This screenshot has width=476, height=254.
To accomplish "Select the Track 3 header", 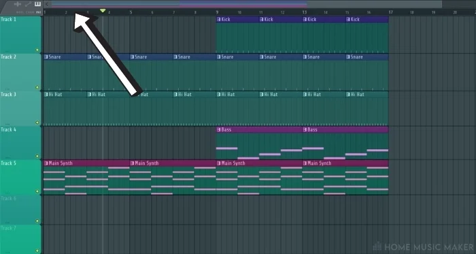I will 20,108.
